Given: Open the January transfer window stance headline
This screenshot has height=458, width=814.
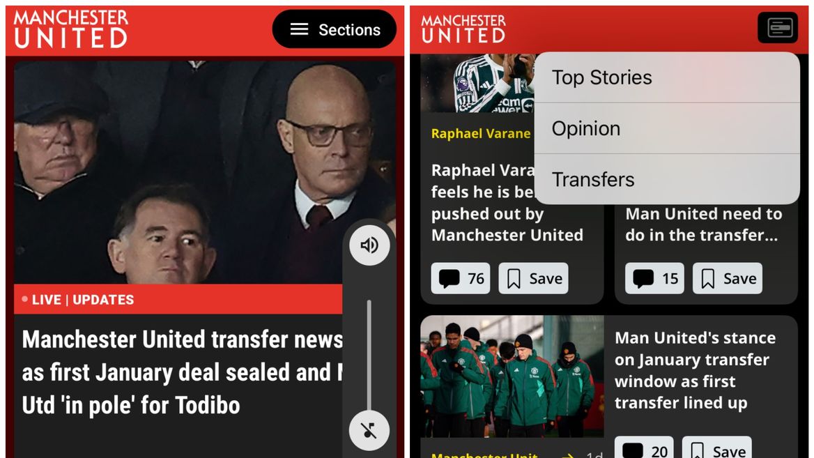Looking at the screenshot, I should 695,370.
